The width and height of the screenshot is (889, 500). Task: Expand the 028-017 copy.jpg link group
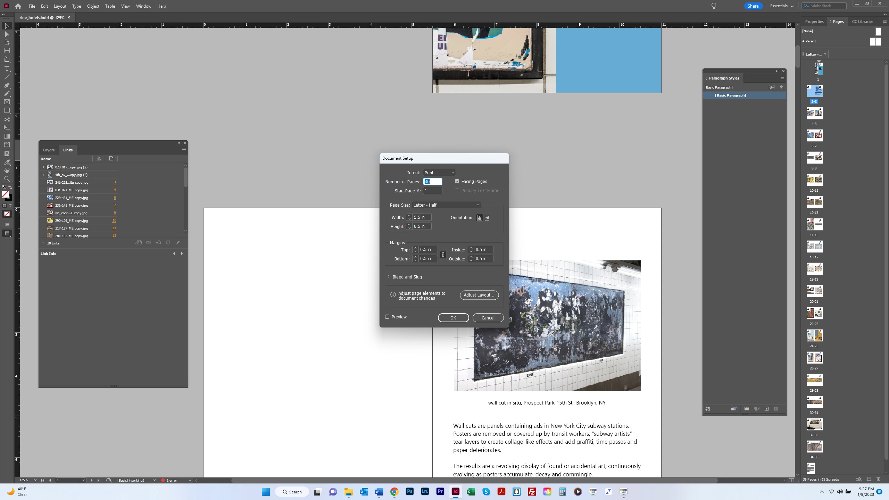pos(43,167)
